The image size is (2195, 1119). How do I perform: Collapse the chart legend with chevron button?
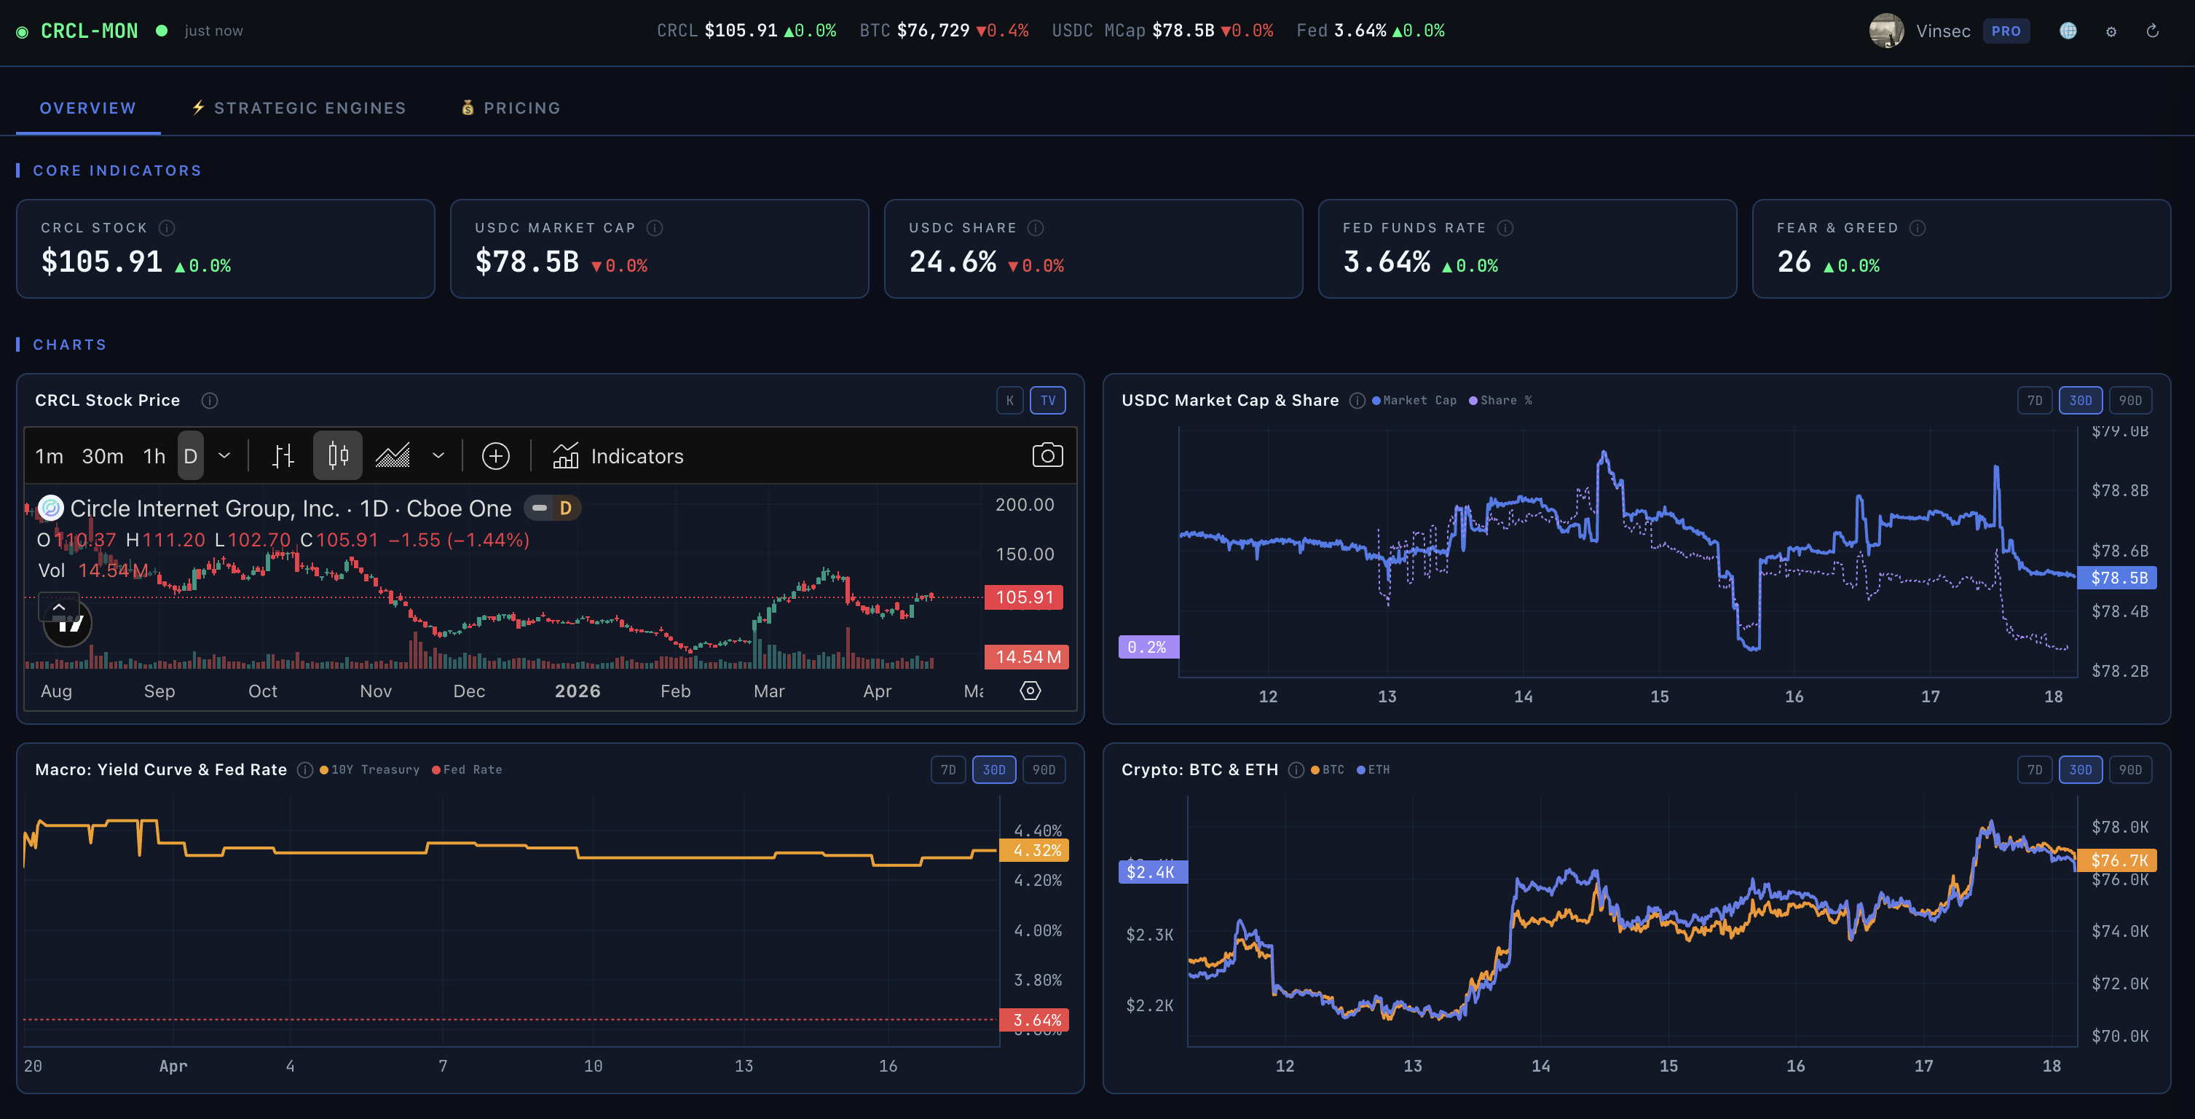tap(59, 607)
